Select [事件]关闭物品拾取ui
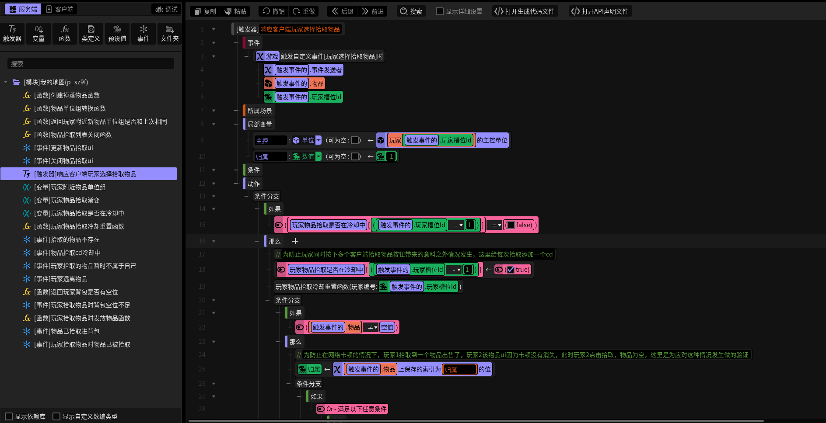 (x=63, y=161)
